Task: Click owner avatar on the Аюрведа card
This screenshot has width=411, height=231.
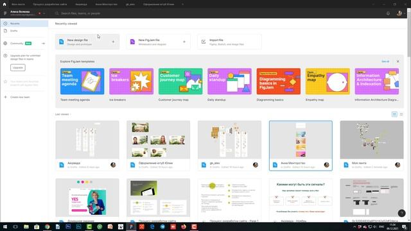Action: click(x=113, y=165)
